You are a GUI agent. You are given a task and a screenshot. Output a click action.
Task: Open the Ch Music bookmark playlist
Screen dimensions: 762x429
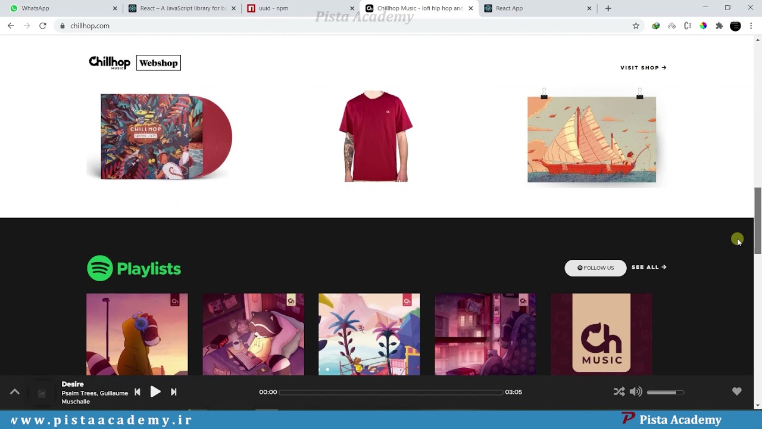(x=601, y=334)
